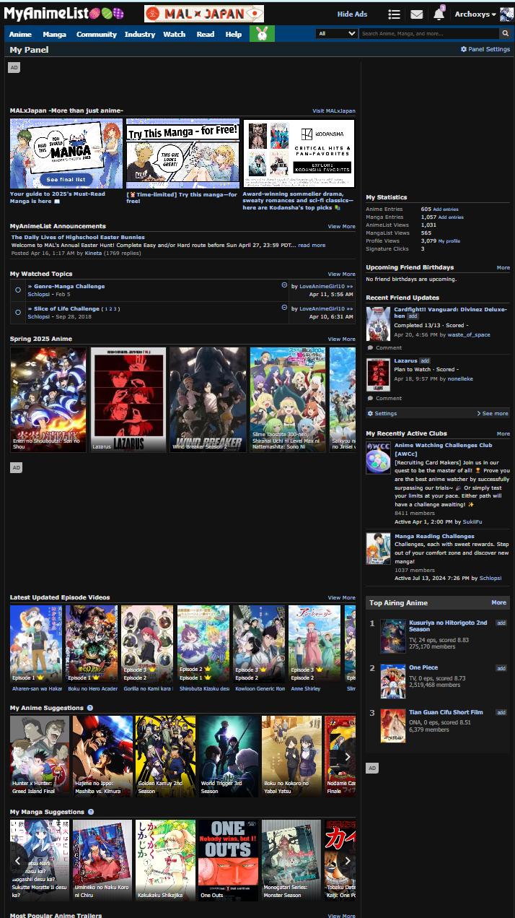This screenshot has height=918, width=515.
Task: Click the unread circle for Slice of Life Challenge
Action: [x=18, y=313]
